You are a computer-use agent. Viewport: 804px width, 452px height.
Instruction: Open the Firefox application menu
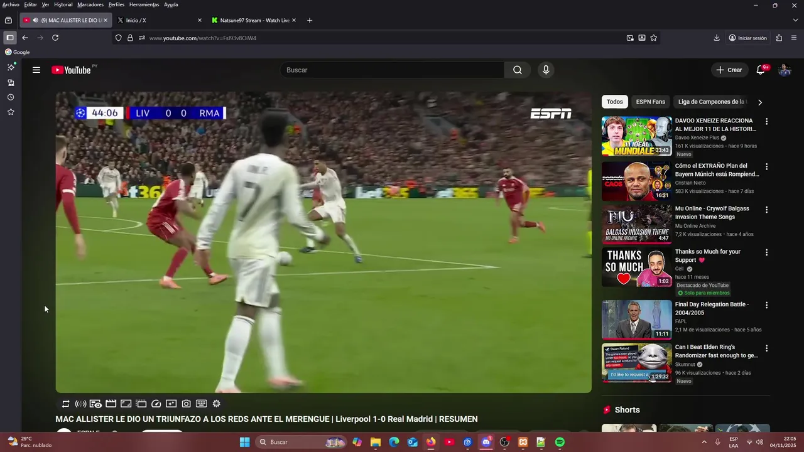[x=795, y=38]
